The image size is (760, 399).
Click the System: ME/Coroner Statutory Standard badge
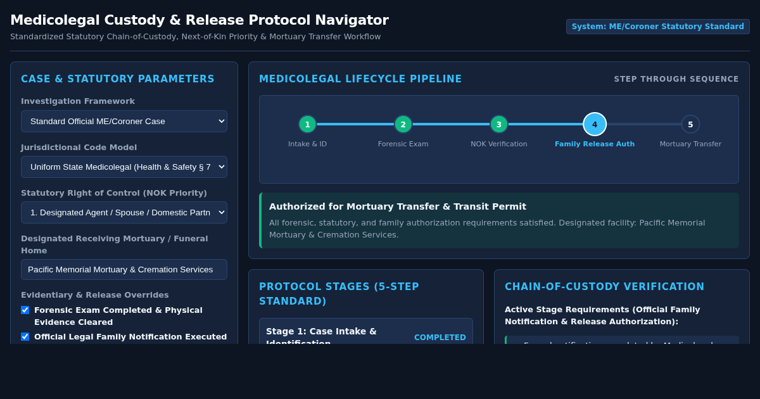[x=658, y=27]
